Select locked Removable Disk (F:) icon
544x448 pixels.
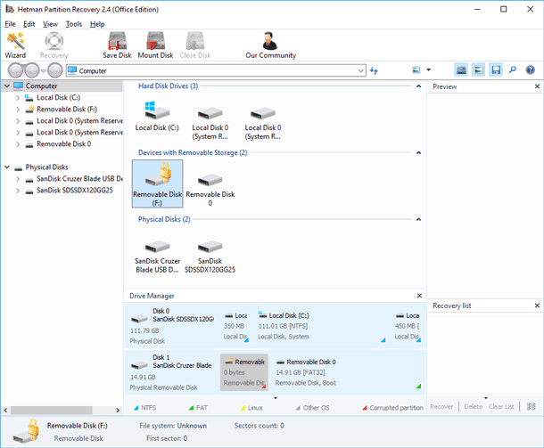click(158, 183)
